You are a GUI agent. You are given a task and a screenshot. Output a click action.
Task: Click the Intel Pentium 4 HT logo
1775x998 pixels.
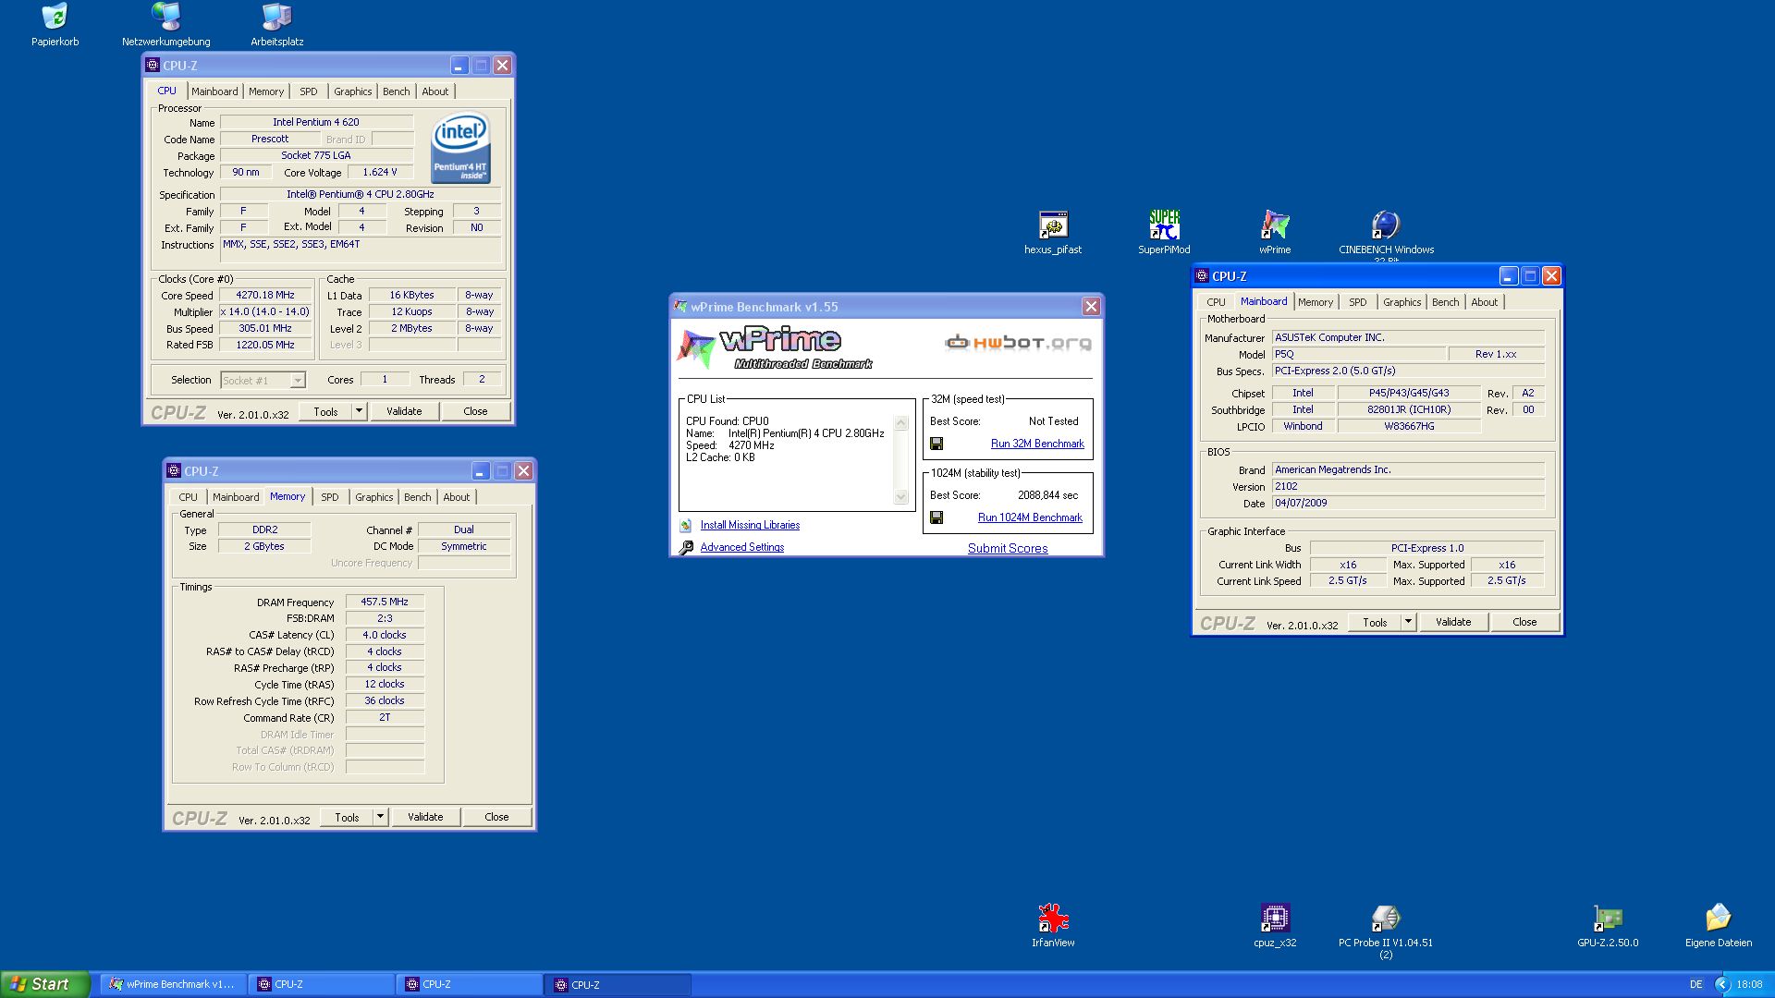point(460,148)
